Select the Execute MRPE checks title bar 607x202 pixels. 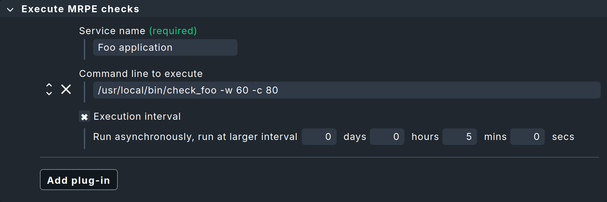tap(80, 9)
